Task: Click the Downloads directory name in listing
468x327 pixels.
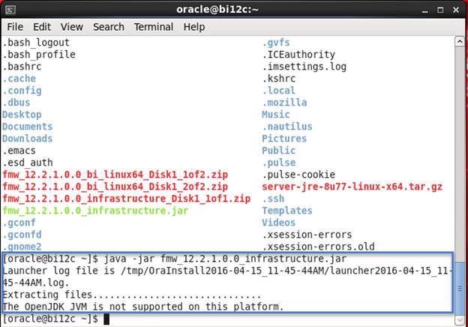Action: (27, 139)
